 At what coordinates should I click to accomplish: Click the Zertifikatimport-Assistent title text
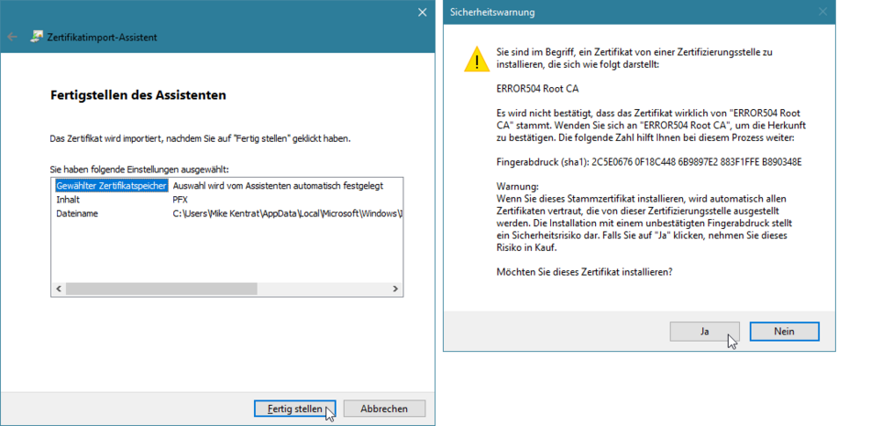pyautogui.click(x=102, y=38)
